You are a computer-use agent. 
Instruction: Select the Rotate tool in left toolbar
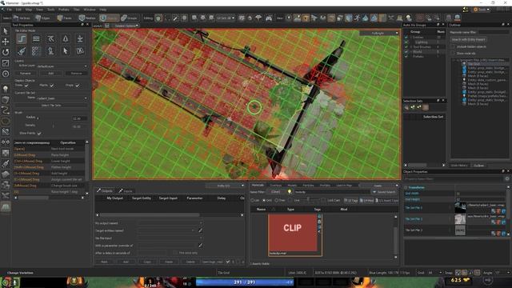(6, 52)
